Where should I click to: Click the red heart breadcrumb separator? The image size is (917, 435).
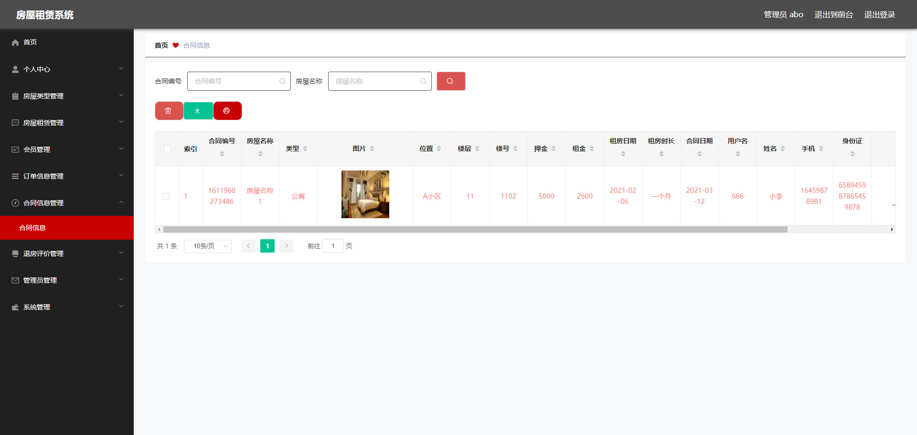coord(176,45)
